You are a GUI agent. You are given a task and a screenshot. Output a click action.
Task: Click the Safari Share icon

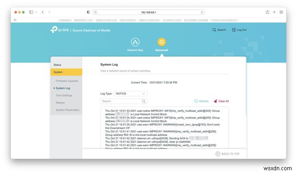[267, 12]
